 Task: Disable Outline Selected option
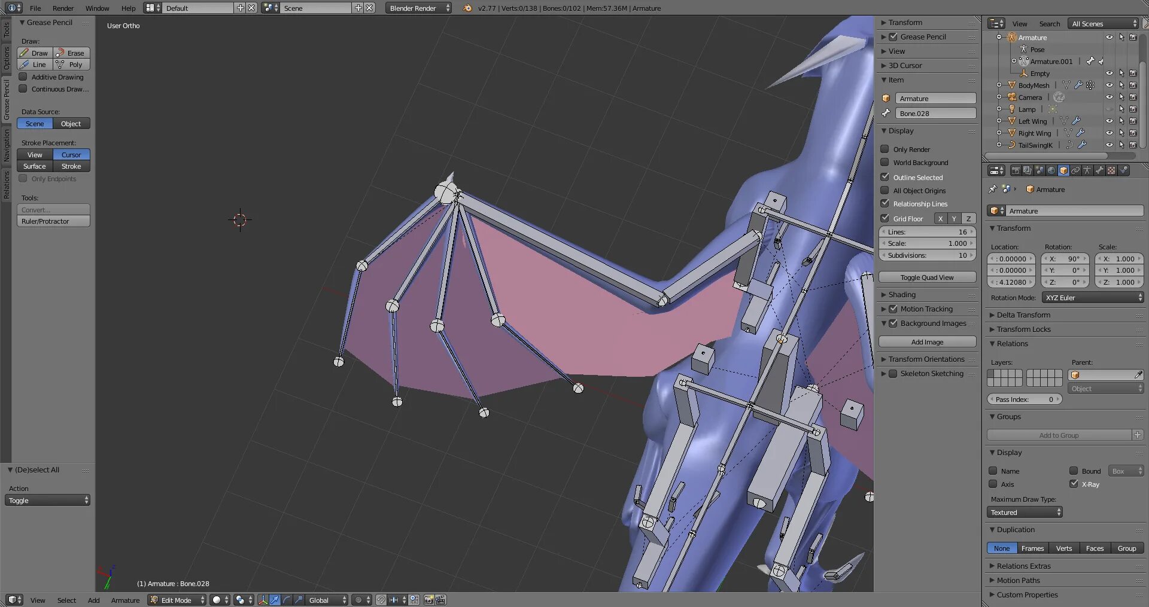pos(884,177)
